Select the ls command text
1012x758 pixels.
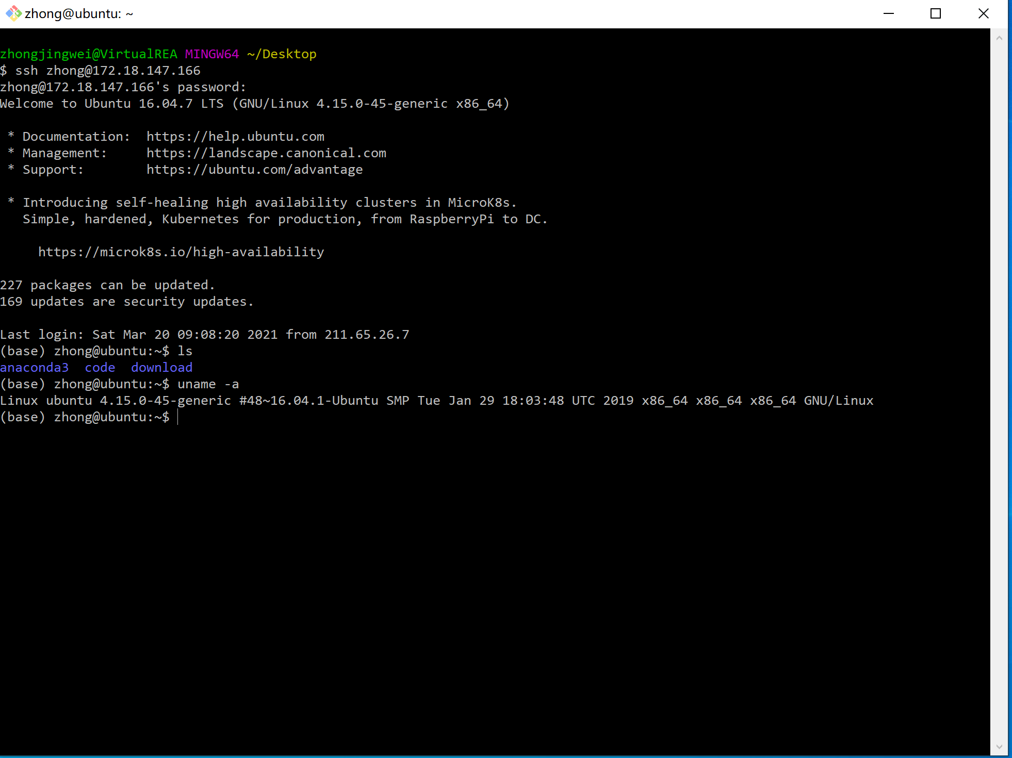click(x=185, y=351)
